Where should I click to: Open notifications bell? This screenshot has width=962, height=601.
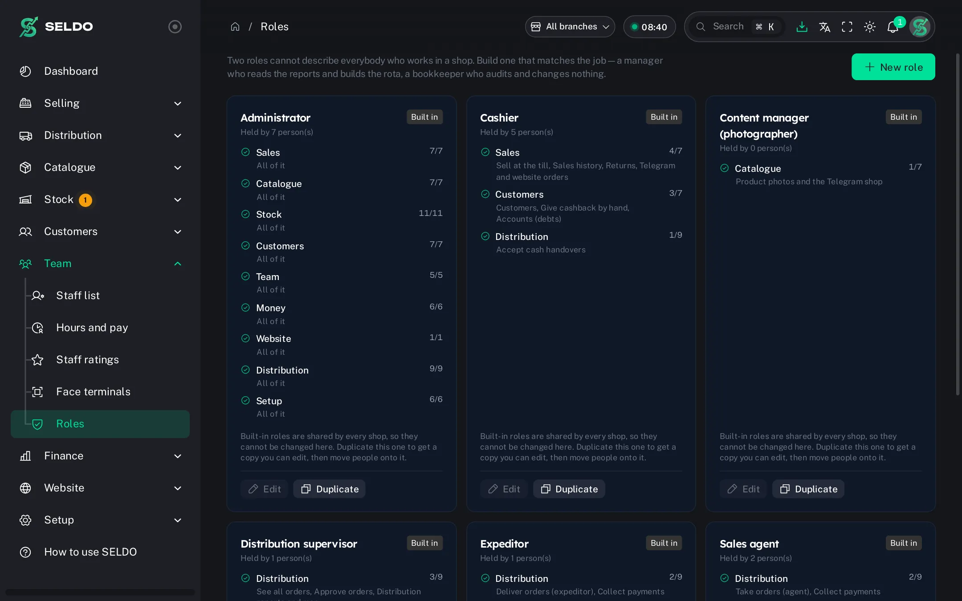[x=893, y=27]
